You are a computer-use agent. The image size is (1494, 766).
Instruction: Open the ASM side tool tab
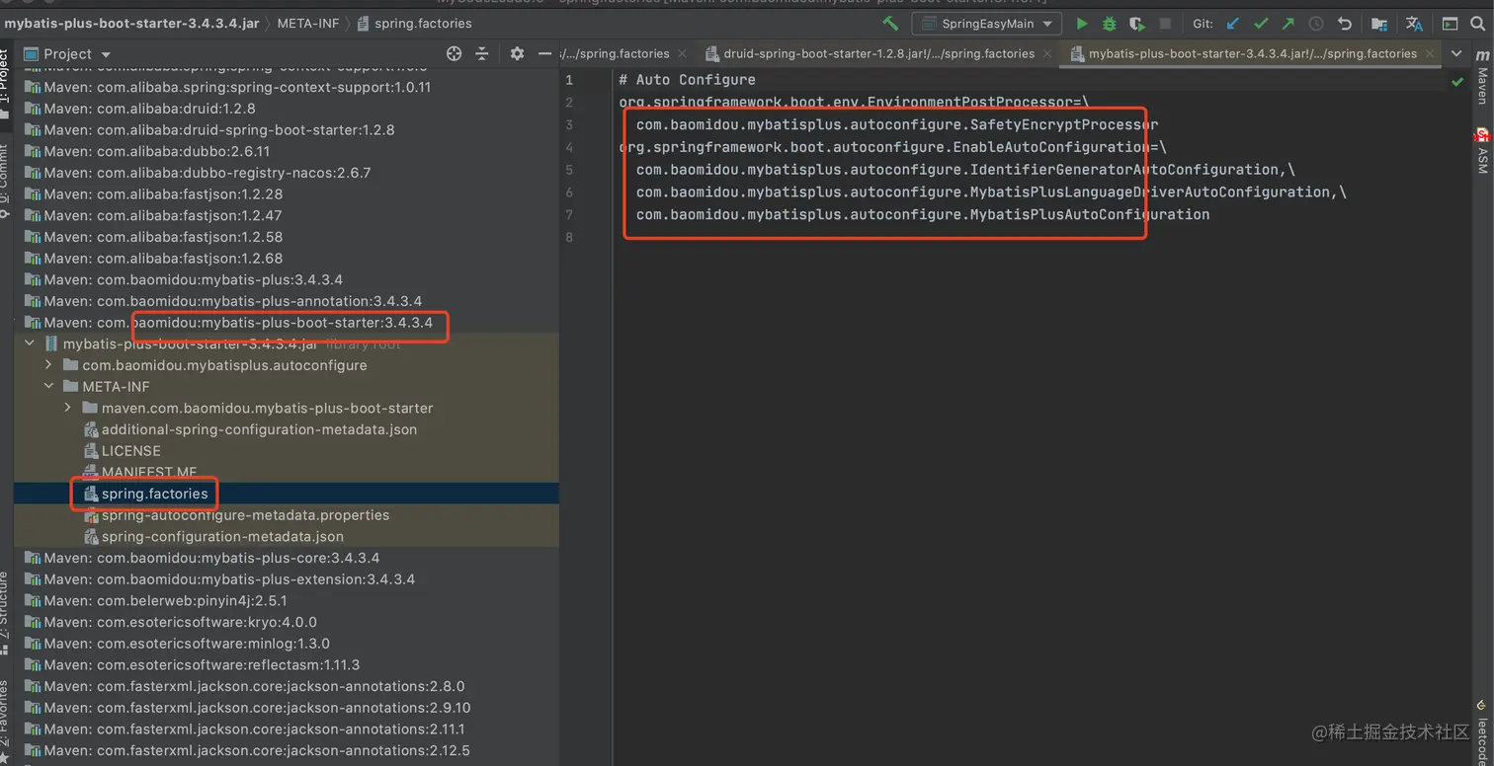1482,151
